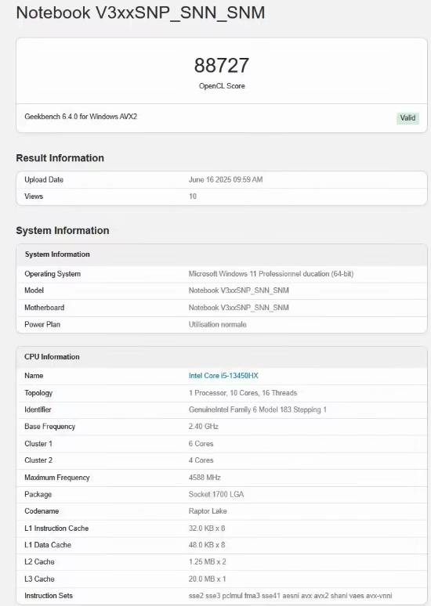Viewport: 431px width, 606px height.
Task: Open the Intel Core i5-13450HX link
Action: pos(223,376)
